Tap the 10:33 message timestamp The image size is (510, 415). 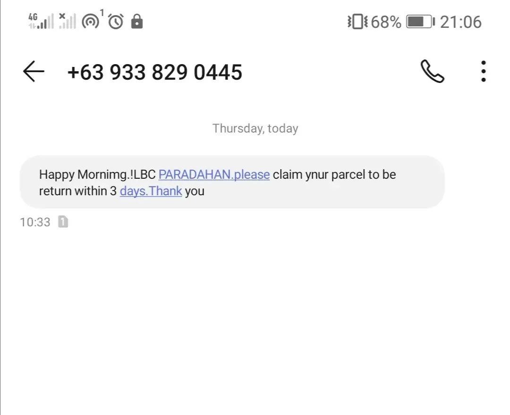click(35, 222)
